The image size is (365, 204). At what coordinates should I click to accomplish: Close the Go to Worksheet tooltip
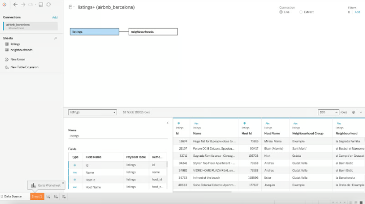point(63,183)
